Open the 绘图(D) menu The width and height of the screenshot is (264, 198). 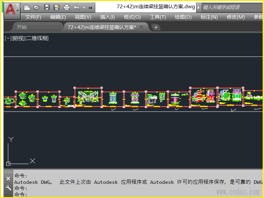[183, 17]
